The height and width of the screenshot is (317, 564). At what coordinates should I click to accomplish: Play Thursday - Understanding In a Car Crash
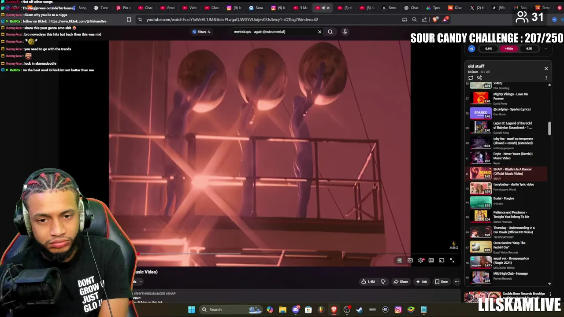point(506,232)
